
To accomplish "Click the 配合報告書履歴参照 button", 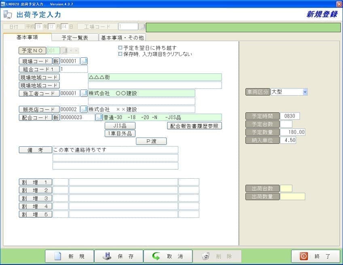I will coord(195,126).
